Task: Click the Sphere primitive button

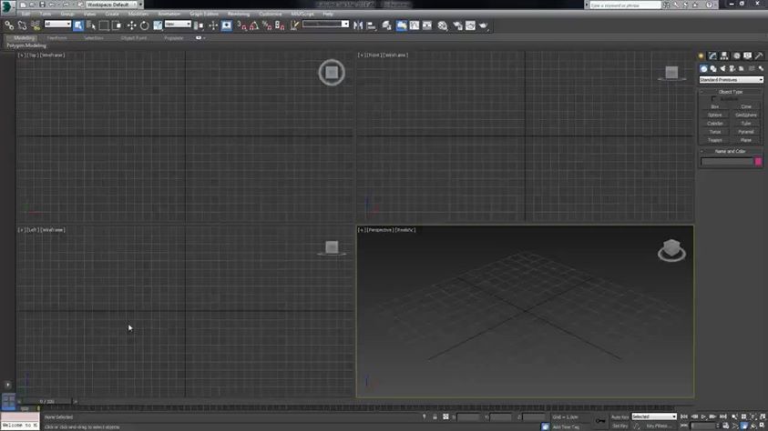Action: click(x=714, y=115)
